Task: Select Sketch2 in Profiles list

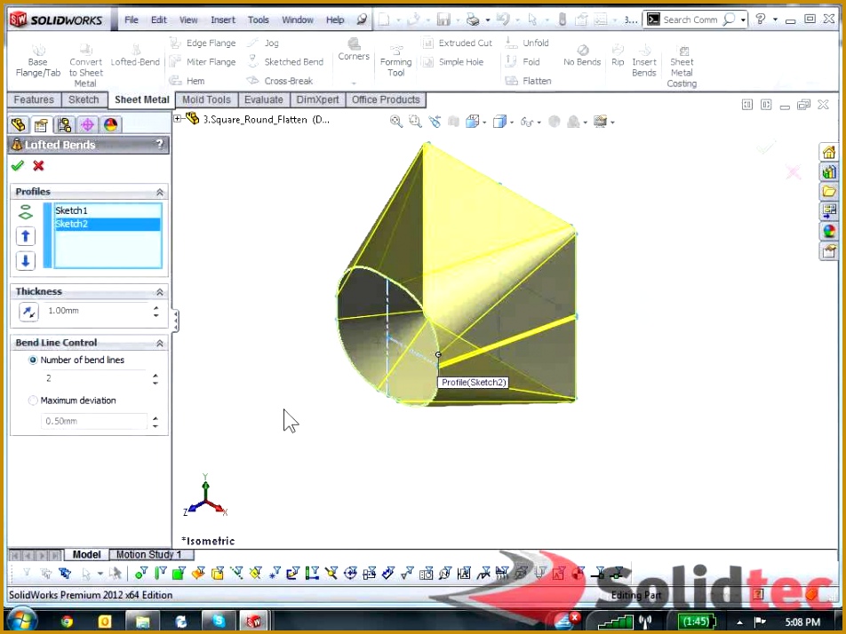Action: pyautogui.click(x=108, y=224)
